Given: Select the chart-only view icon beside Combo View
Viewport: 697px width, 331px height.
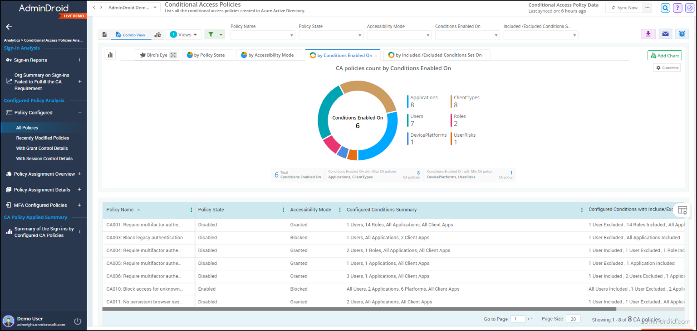Looking at the screenshot, I should point(157,34).
